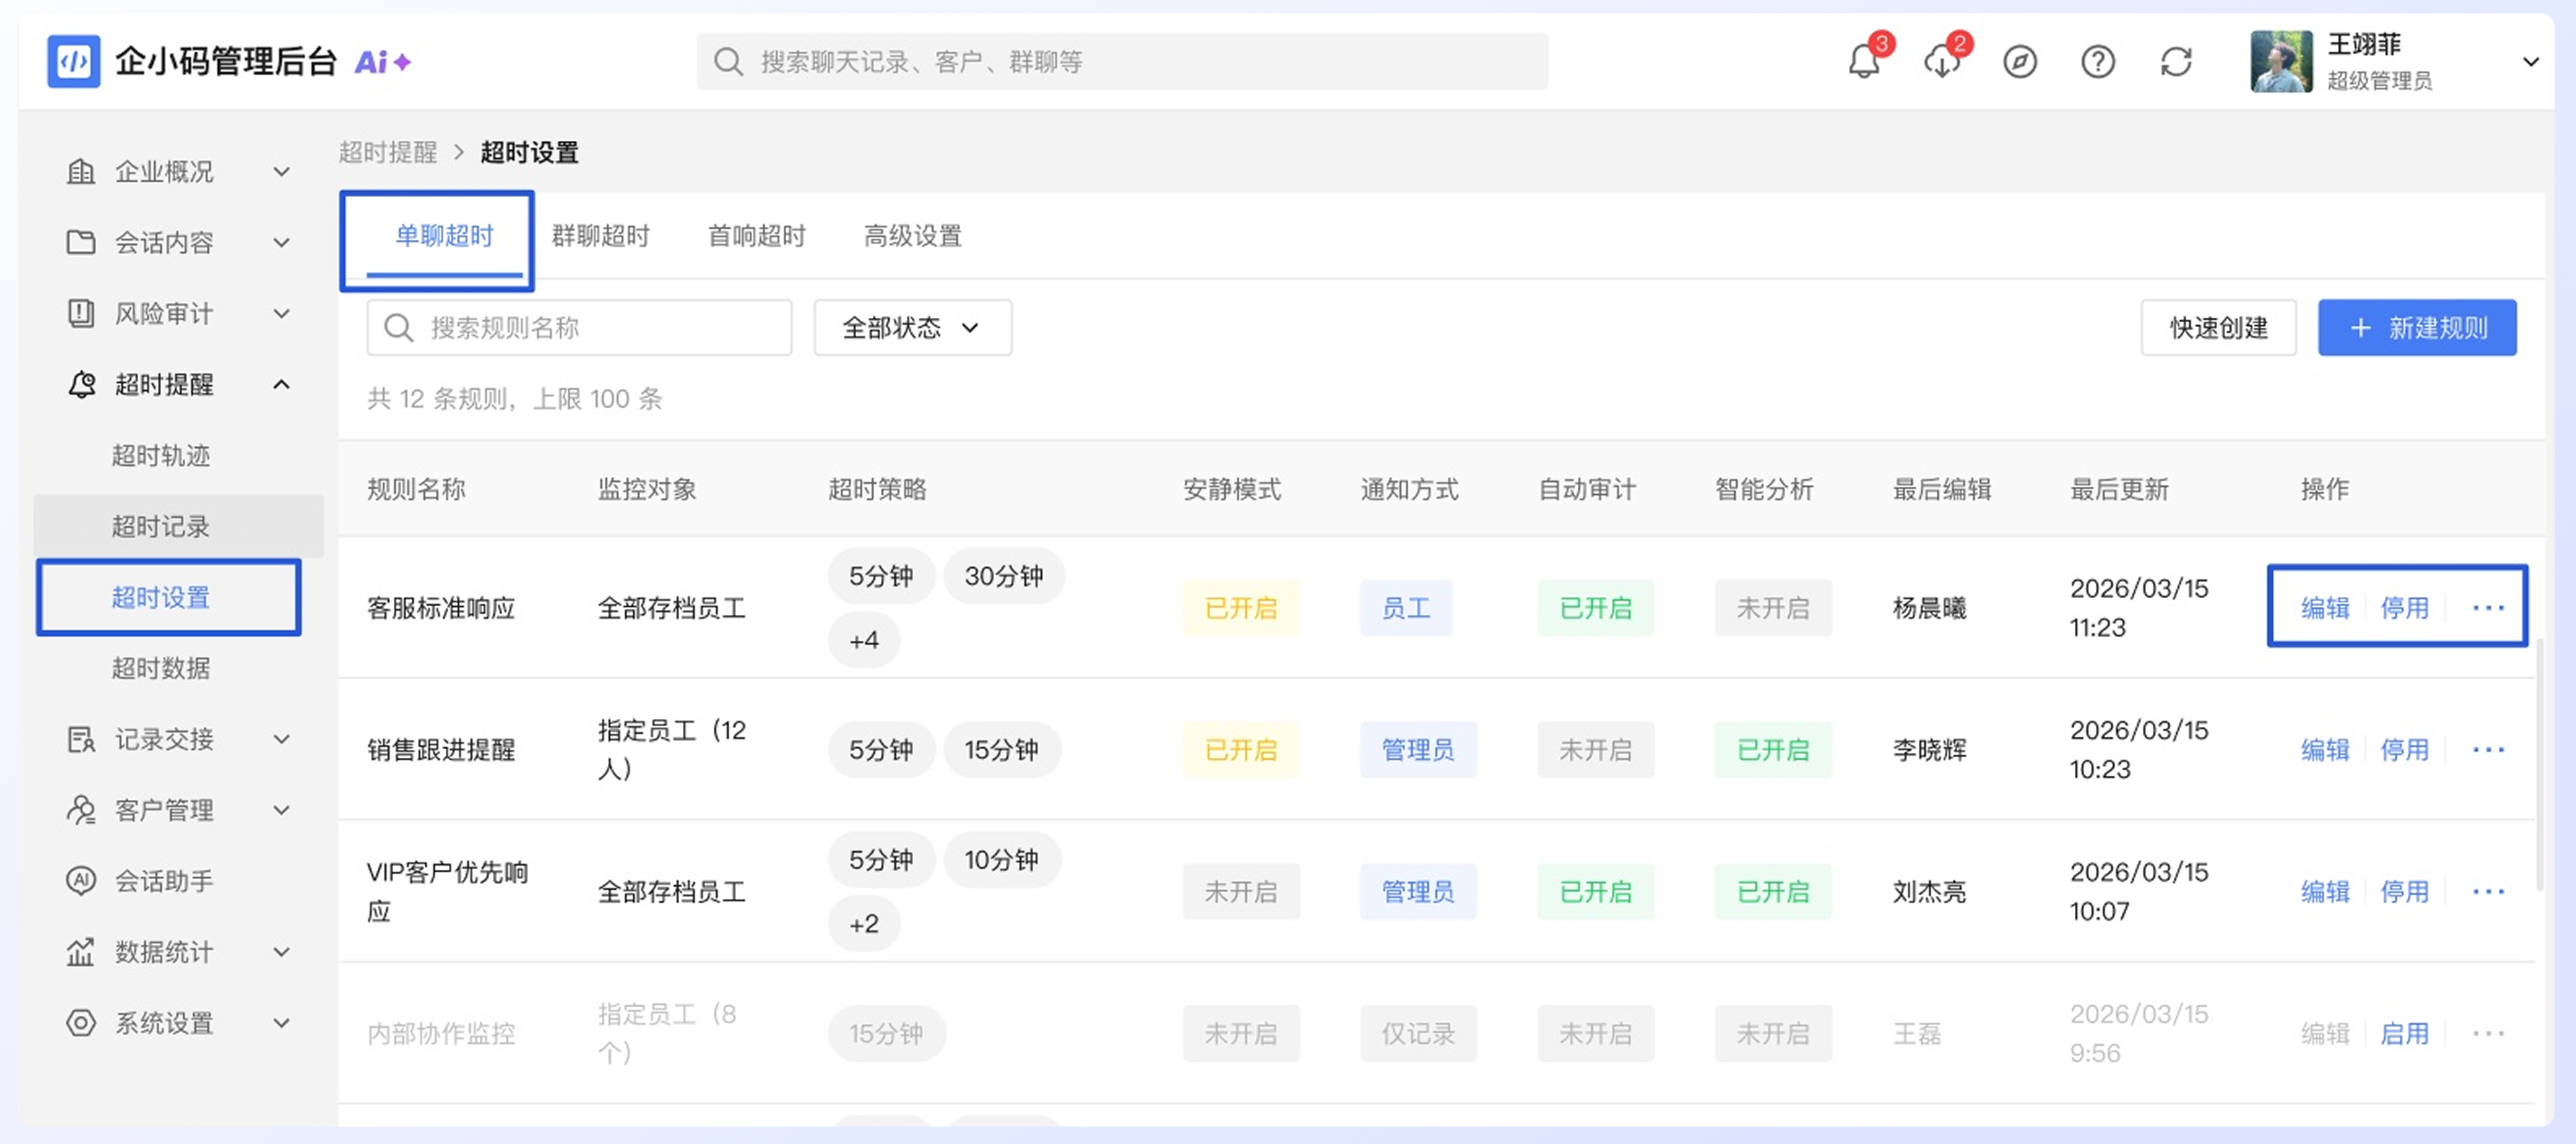This screenshot has height=1144, width=2576.
Task: Switch to the 群聊超时 tab
Action: tap(600, 236)
